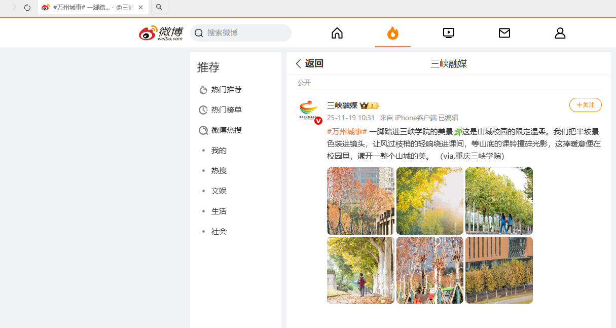Click the browser reload icon
The width and height of the screenshot is (616, 328).
coord(27,8)
